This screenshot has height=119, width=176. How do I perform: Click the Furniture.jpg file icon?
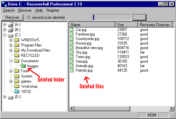[x=72, y=34]
